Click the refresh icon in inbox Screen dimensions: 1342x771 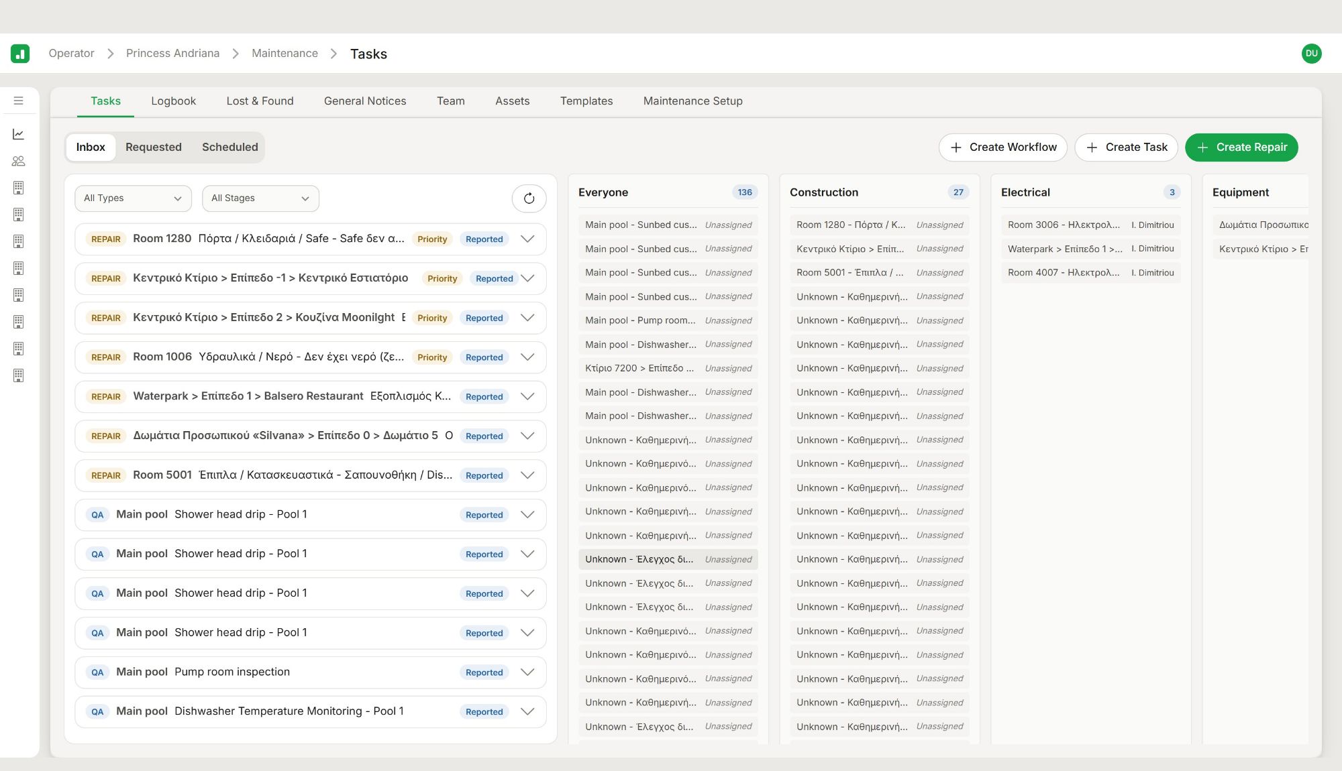pos(529,198)
